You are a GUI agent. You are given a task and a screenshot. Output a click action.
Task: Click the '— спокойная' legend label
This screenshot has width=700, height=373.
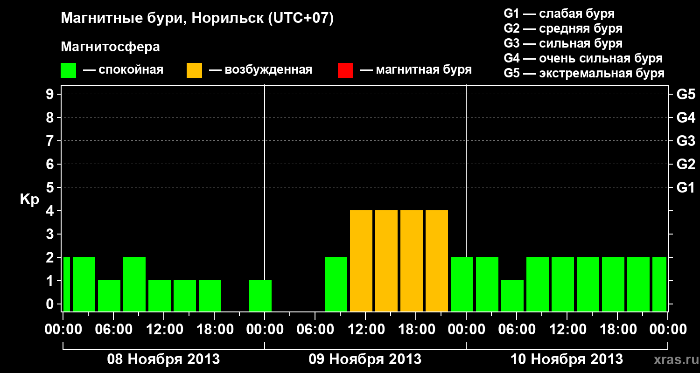pos(123,70)
